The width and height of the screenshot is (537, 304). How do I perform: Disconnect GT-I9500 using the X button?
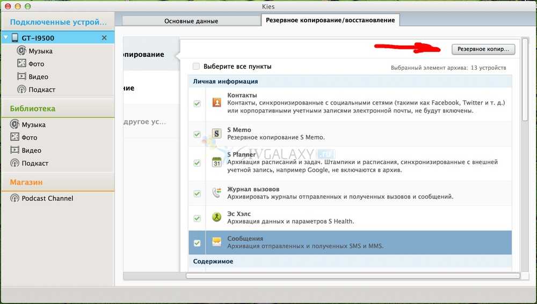104,38
